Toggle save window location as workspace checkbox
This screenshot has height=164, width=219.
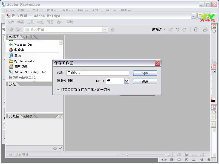[58, 90]
